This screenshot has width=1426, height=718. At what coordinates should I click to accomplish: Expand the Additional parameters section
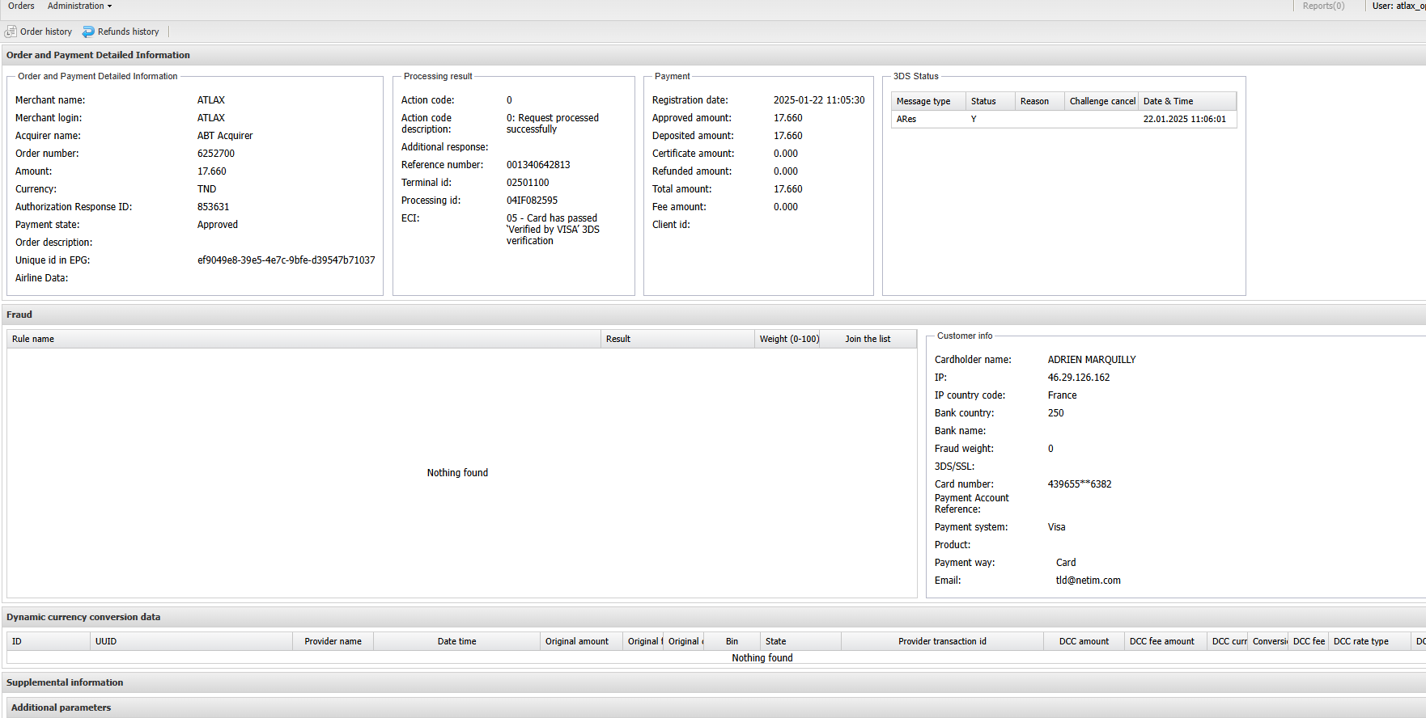[61, 707]
